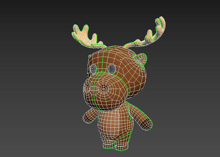Pick the eye farthest from the ear
220x157 pixels.
tap(93, 69)
